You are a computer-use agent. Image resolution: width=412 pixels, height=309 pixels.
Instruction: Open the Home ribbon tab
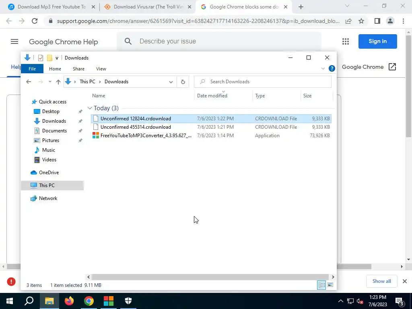pyautogui.click(x=55, y=68)
